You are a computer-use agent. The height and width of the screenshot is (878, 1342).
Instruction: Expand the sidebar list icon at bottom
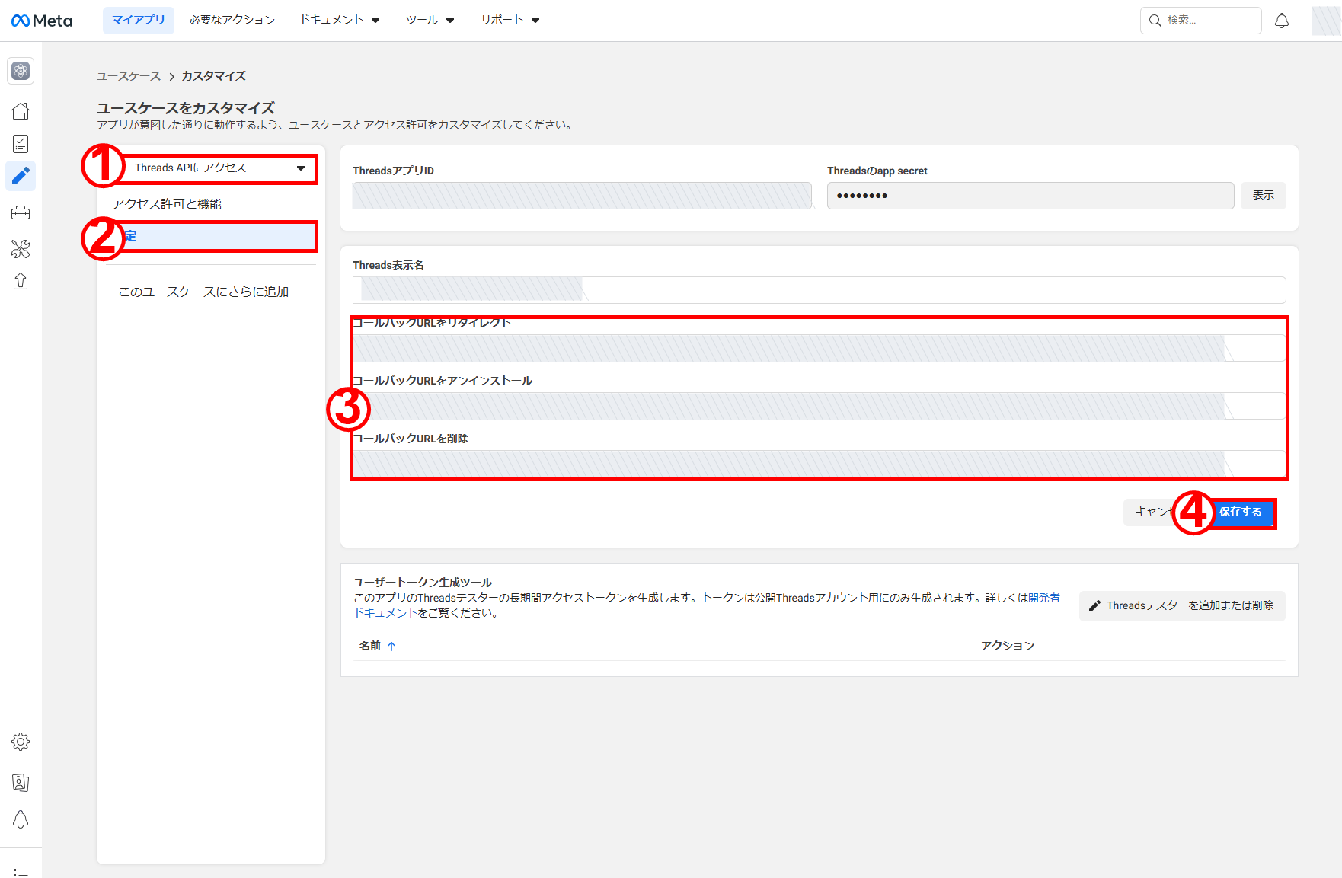click(21, 872)
